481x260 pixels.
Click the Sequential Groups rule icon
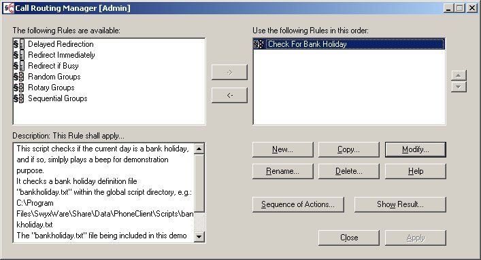coord(19,98)
